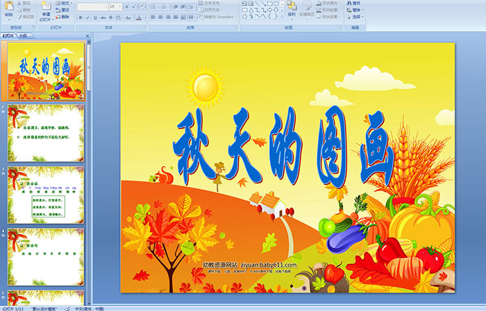The height and width of the screenshot is (311, 486).
Task: Select slide 3 thumbnail in the pane
Action: click(x=46, y=195)
